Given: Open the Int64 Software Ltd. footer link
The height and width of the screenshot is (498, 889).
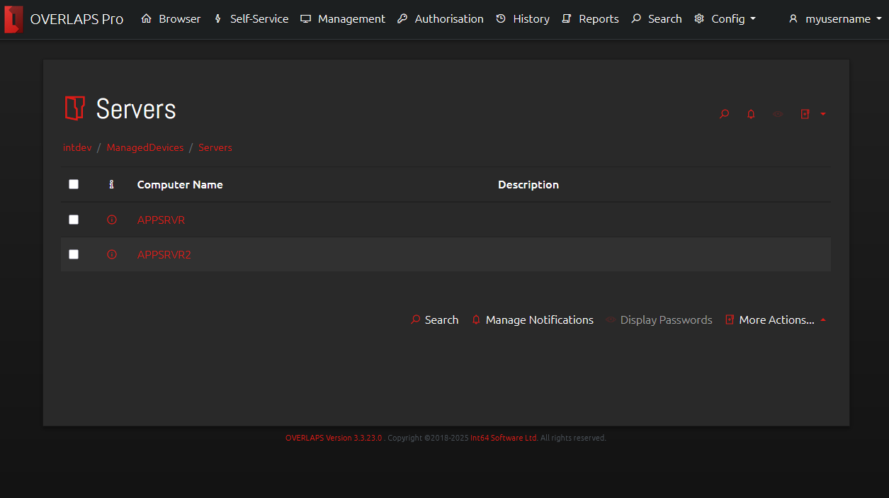Looking at the screenshot, I should point(504,438).
